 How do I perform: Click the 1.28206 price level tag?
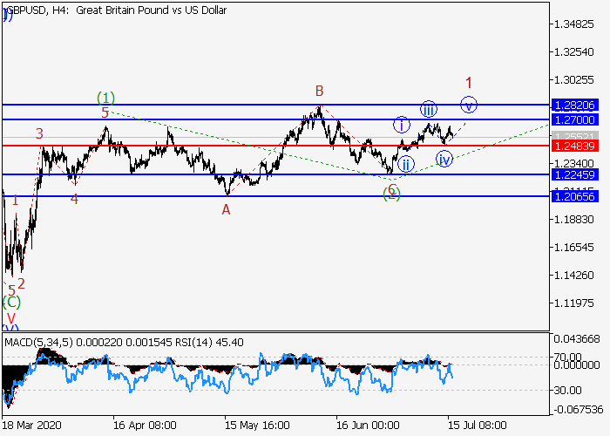[574, 105]
